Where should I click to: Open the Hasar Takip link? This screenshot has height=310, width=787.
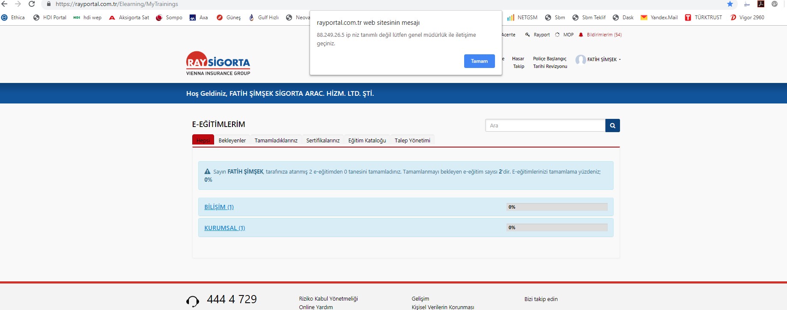[x=518, y=62]
